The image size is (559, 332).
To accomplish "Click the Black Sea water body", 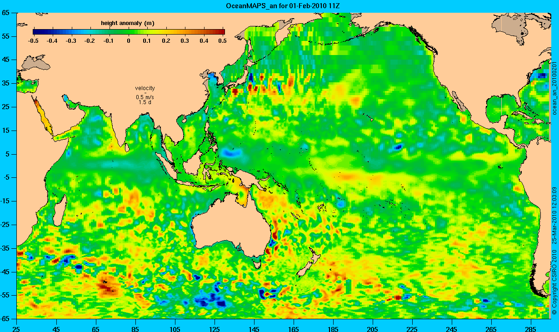I will click(35, 62).
